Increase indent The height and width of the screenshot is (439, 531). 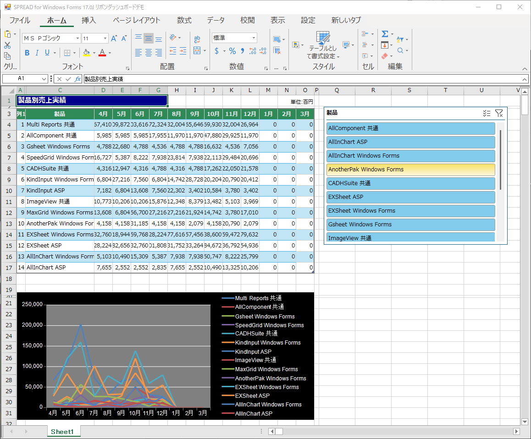tap(183, 51)
